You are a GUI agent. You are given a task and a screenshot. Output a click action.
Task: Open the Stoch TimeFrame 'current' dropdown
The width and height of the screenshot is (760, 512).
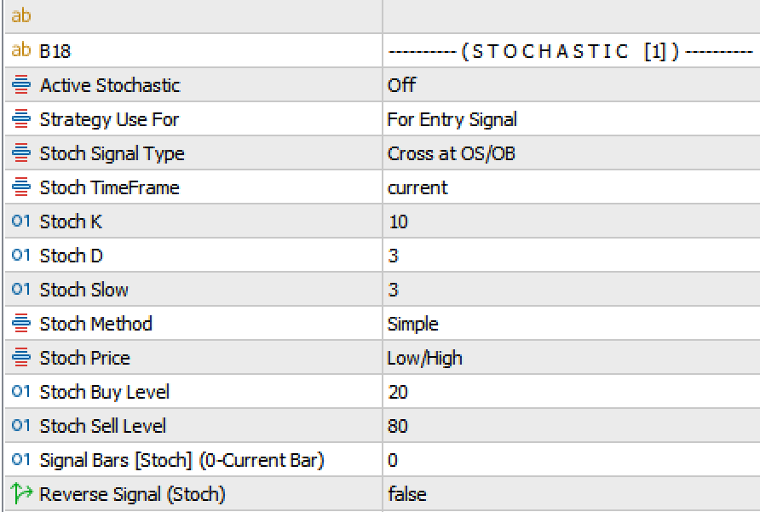[x=417, y=187]
